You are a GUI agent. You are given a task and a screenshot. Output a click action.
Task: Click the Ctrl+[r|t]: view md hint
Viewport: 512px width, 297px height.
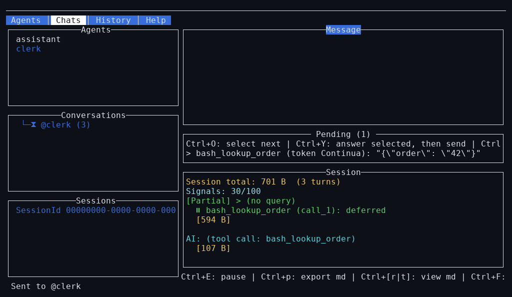[x=408, y=277]
